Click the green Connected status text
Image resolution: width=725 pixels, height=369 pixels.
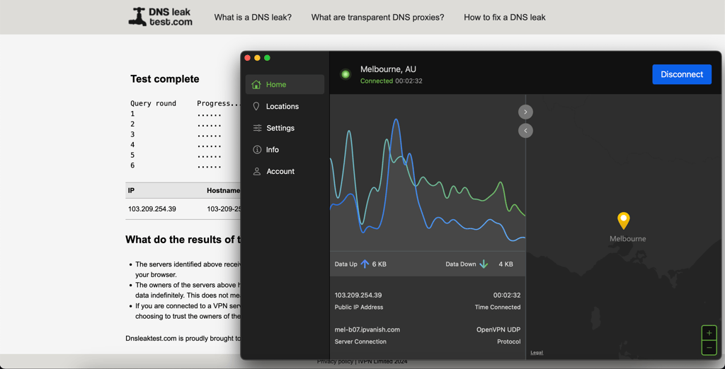point(377,81)
